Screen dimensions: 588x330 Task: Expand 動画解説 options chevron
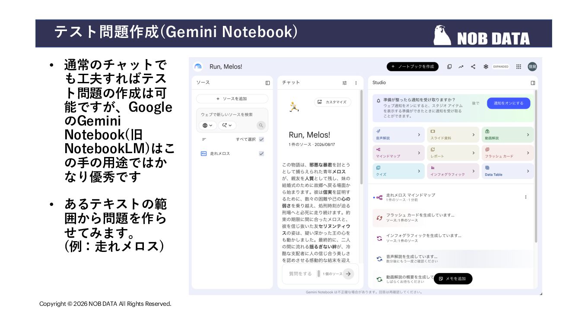pos(528,135)
